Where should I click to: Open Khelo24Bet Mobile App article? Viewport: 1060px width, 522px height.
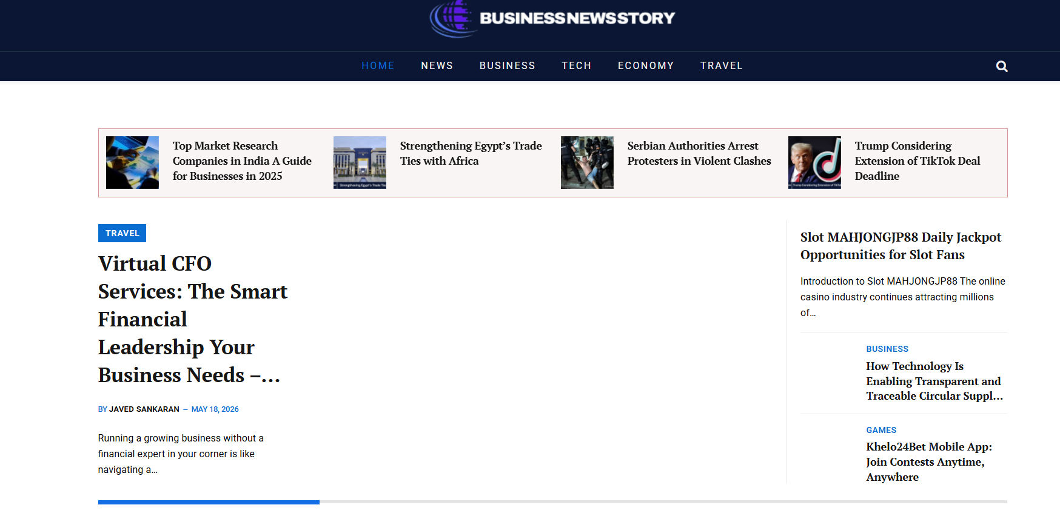pos(928,461)
